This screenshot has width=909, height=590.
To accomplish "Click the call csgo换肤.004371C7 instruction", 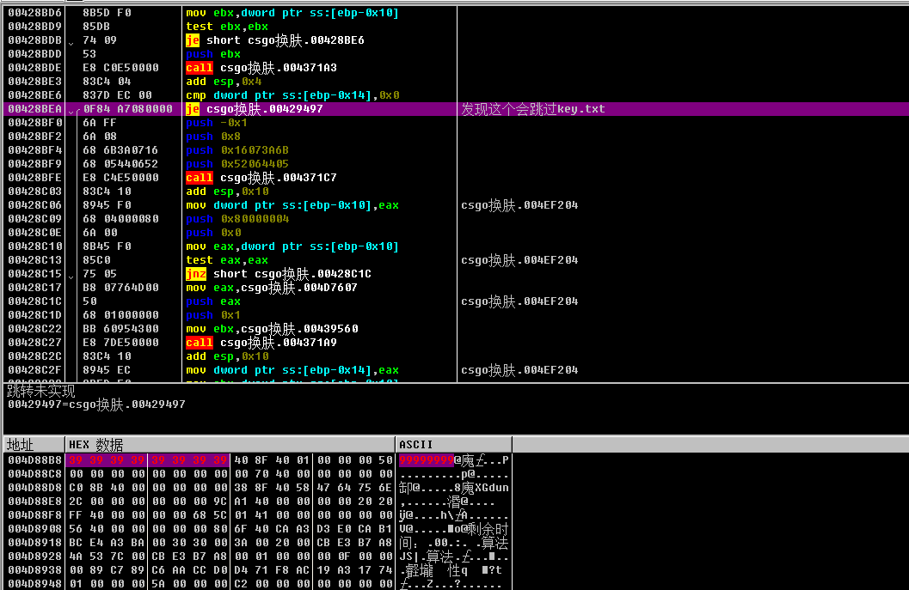I will pyautogui.click(x=261, y=178).
